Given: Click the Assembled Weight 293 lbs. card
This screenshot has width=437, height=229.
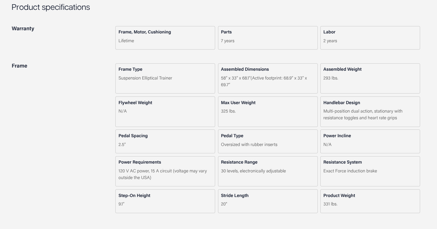Looking at the screenshot, I should click(x=370, y=78).
